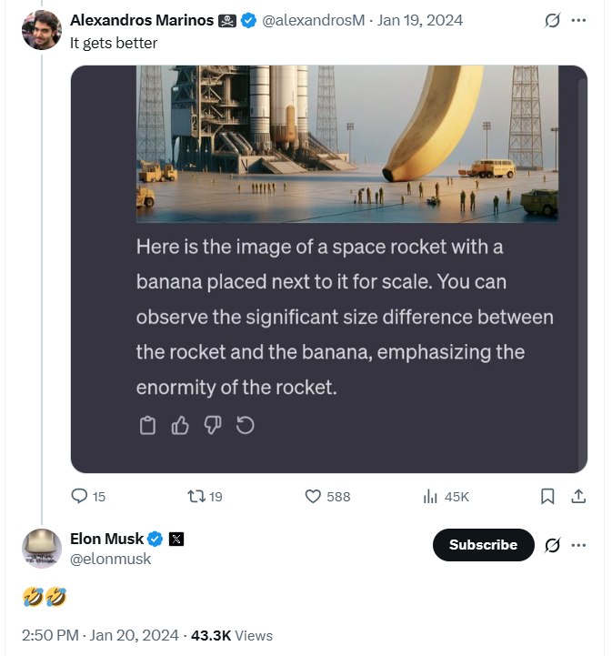612x656 pixels.
Task: Subscribe to Elon Musk
Action: [x=483, y=545]
